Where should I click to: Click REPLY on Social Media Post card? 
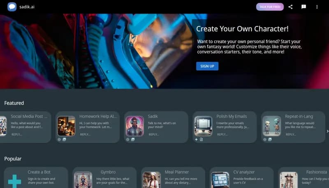[16, 134]
